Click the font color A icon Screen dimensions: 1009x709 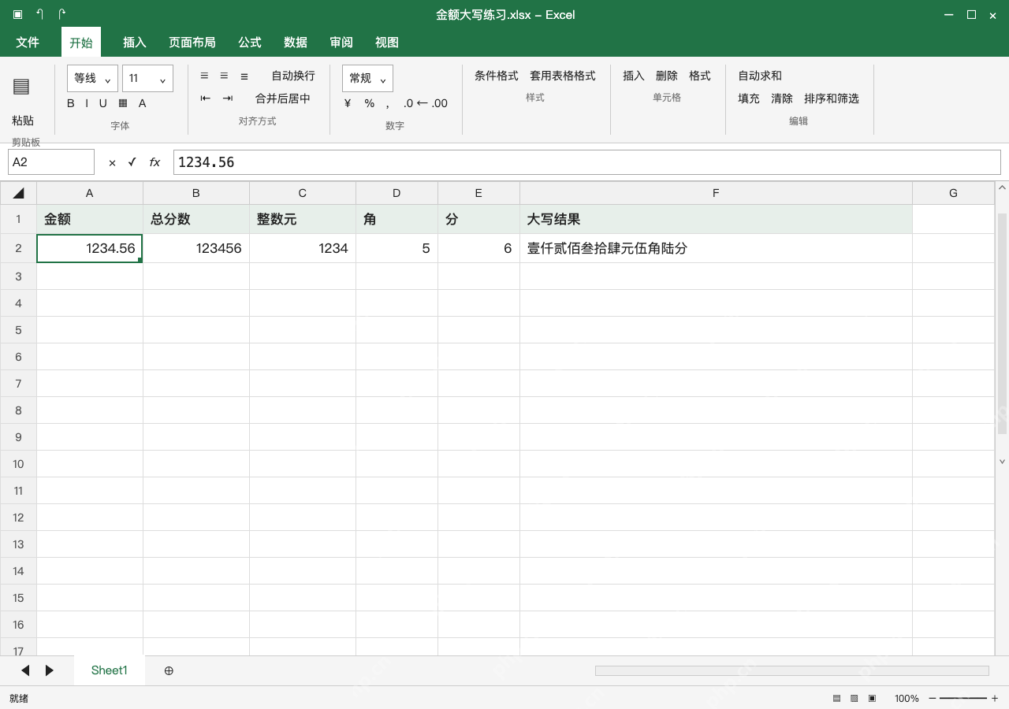tap(143, 103)
